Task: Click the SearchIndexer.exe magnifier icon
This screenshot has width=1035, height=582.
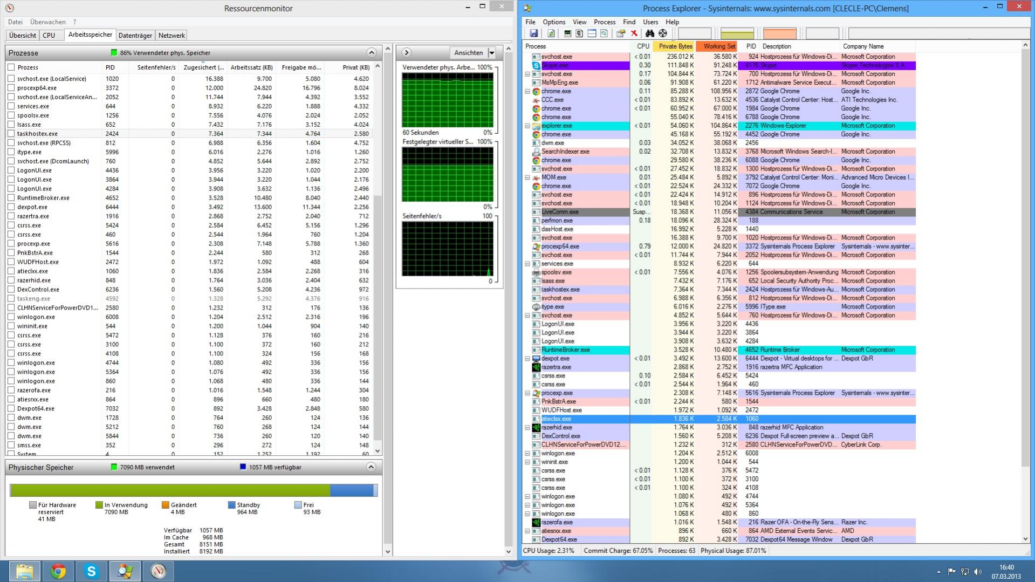Action: [x=536, y=152]
